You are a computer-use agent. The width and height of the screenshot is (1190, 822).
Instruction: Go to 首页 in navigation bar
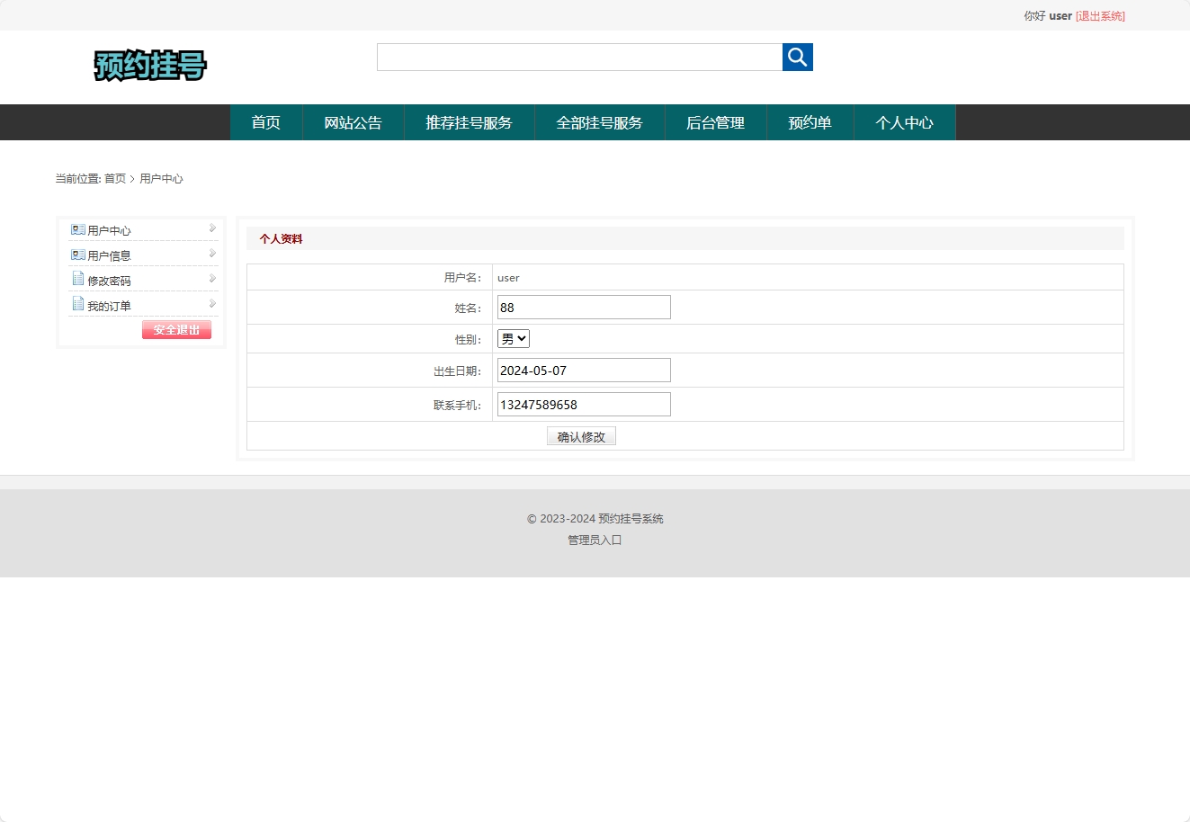[x=266, y=122]
